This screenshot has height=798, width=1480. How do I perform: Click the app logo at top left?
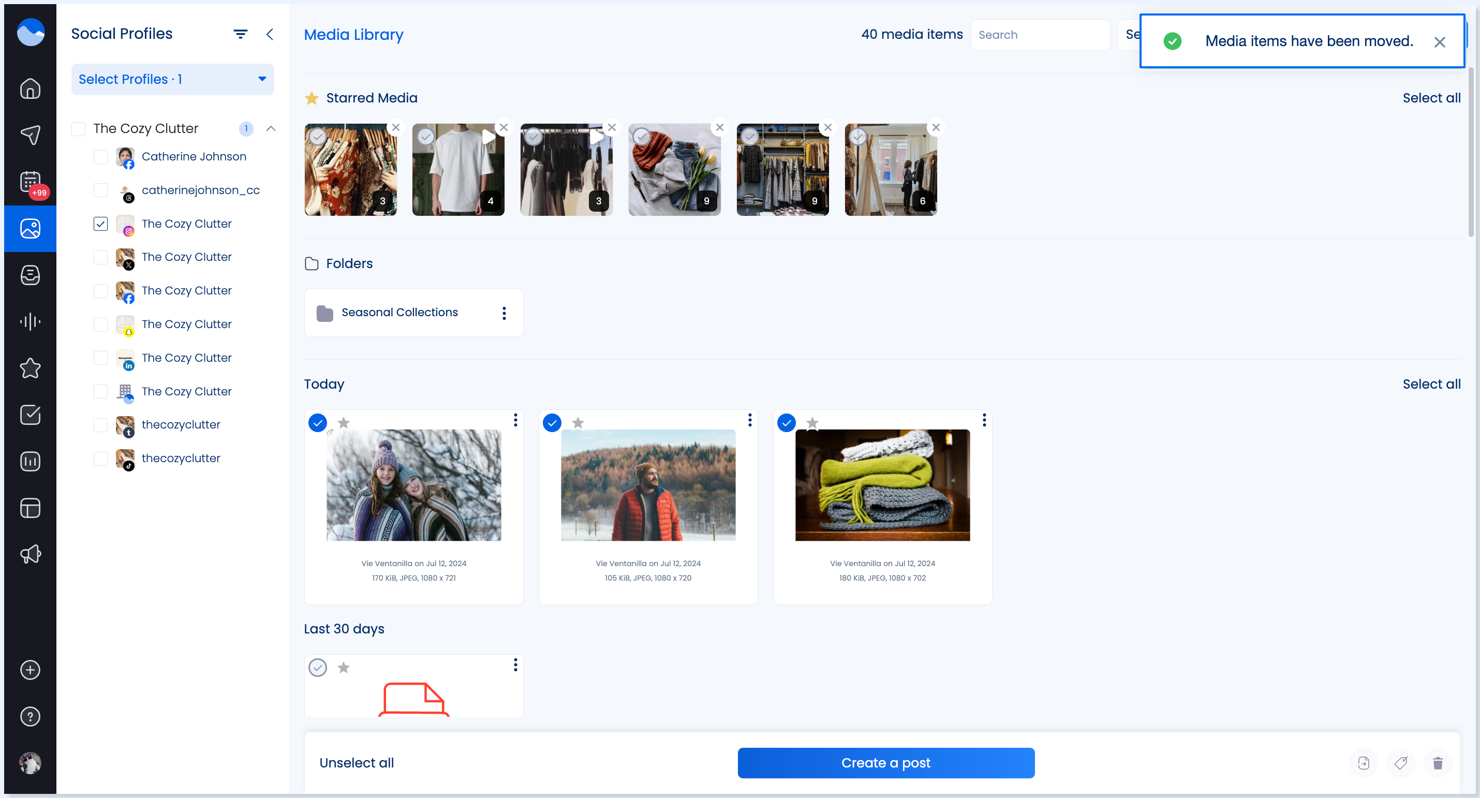pyautogui.click(x=31, y=32)
